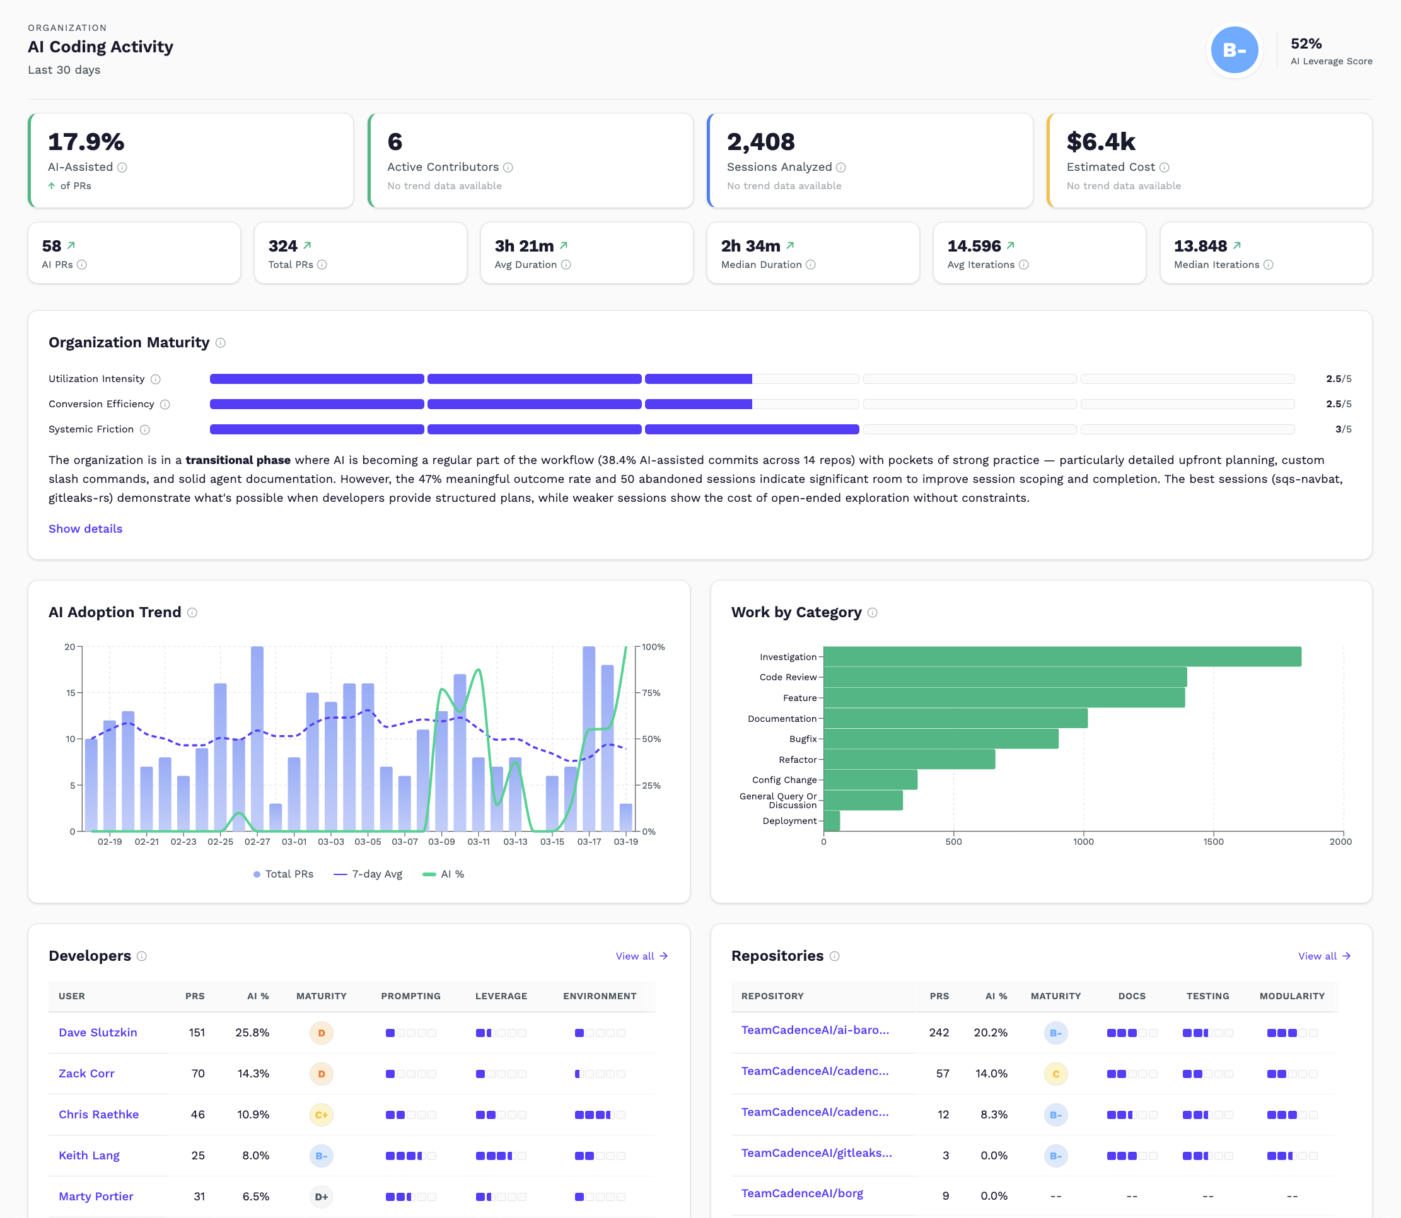The height and width of the screenshot is (1218, 1401).
Task: Click the info icon next to Repositories heading
Action: 835,956
